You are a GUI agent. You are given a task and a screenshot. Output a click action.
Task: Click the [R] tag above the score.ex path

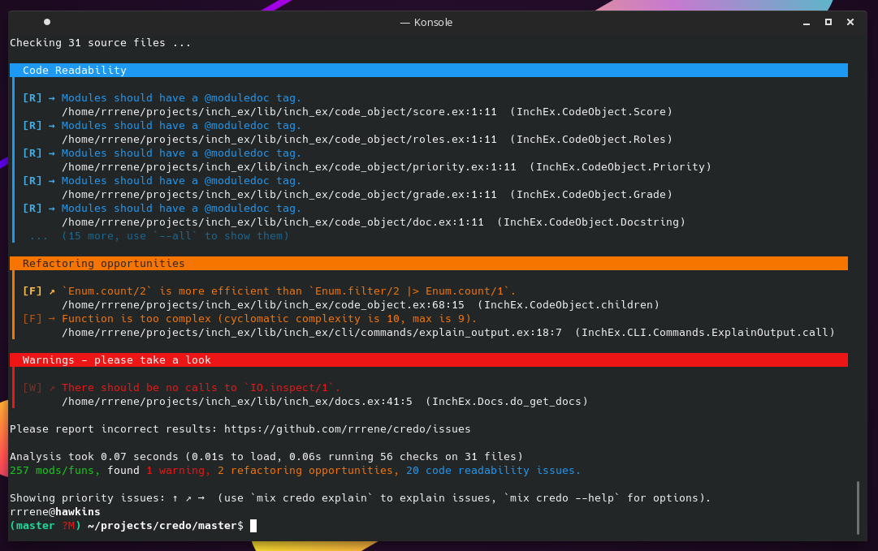32,98
